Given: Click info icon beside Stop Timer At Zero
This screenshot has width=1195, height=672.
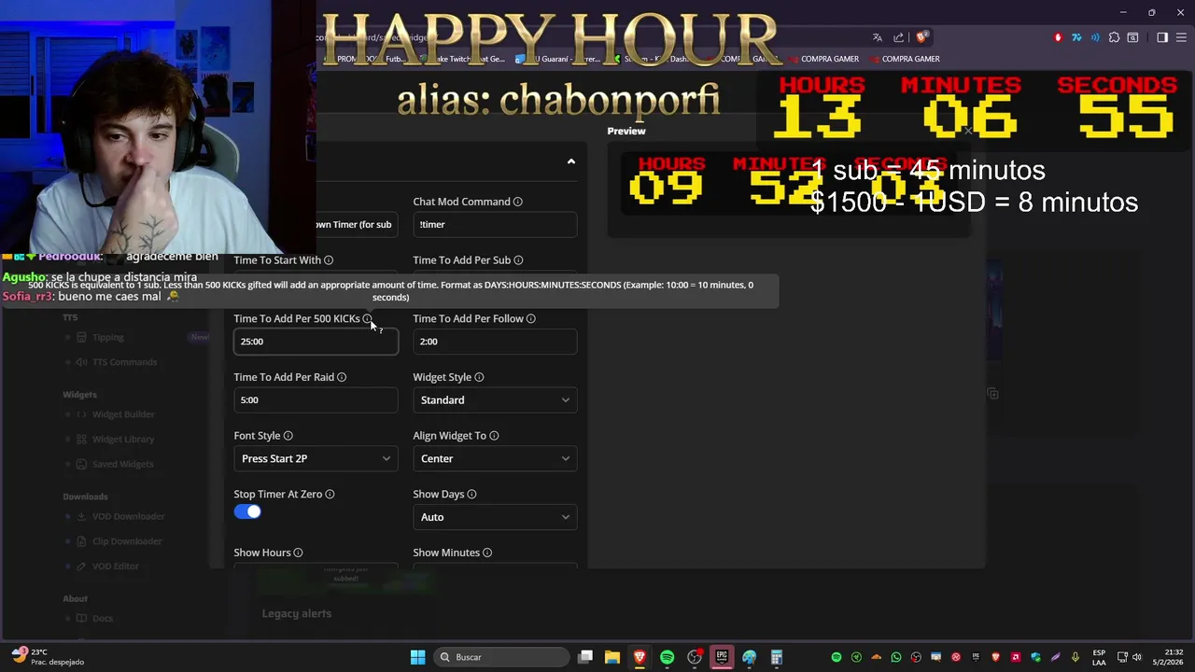Looking at the screenshot, I should [x=330, y=495].
